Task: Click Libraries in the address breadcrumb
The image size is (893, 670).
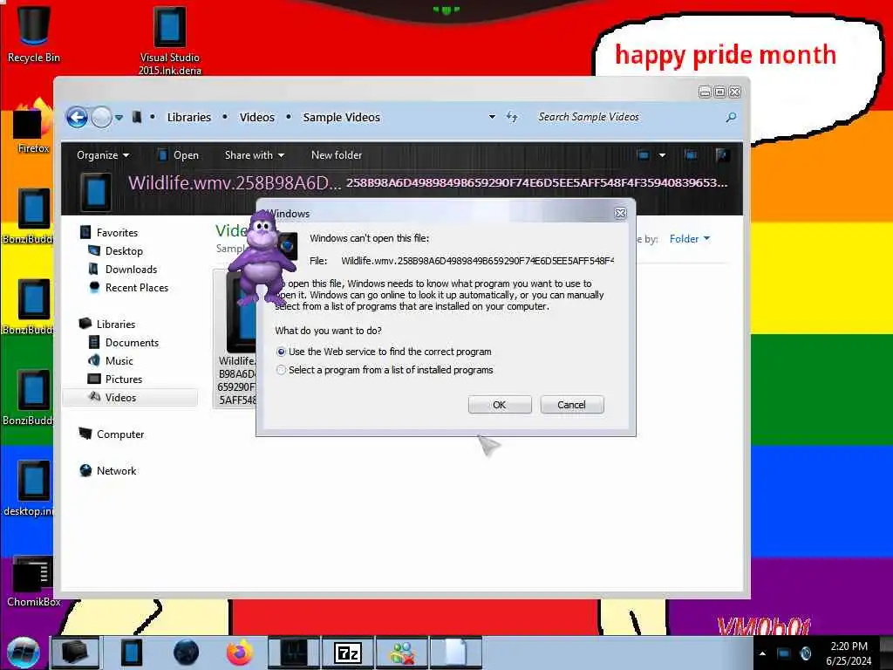Action: pos(189,118)
